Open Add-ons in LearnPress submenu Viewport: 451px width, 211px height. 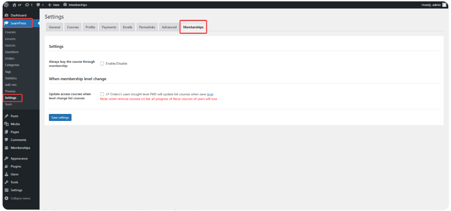pos(11,85)
